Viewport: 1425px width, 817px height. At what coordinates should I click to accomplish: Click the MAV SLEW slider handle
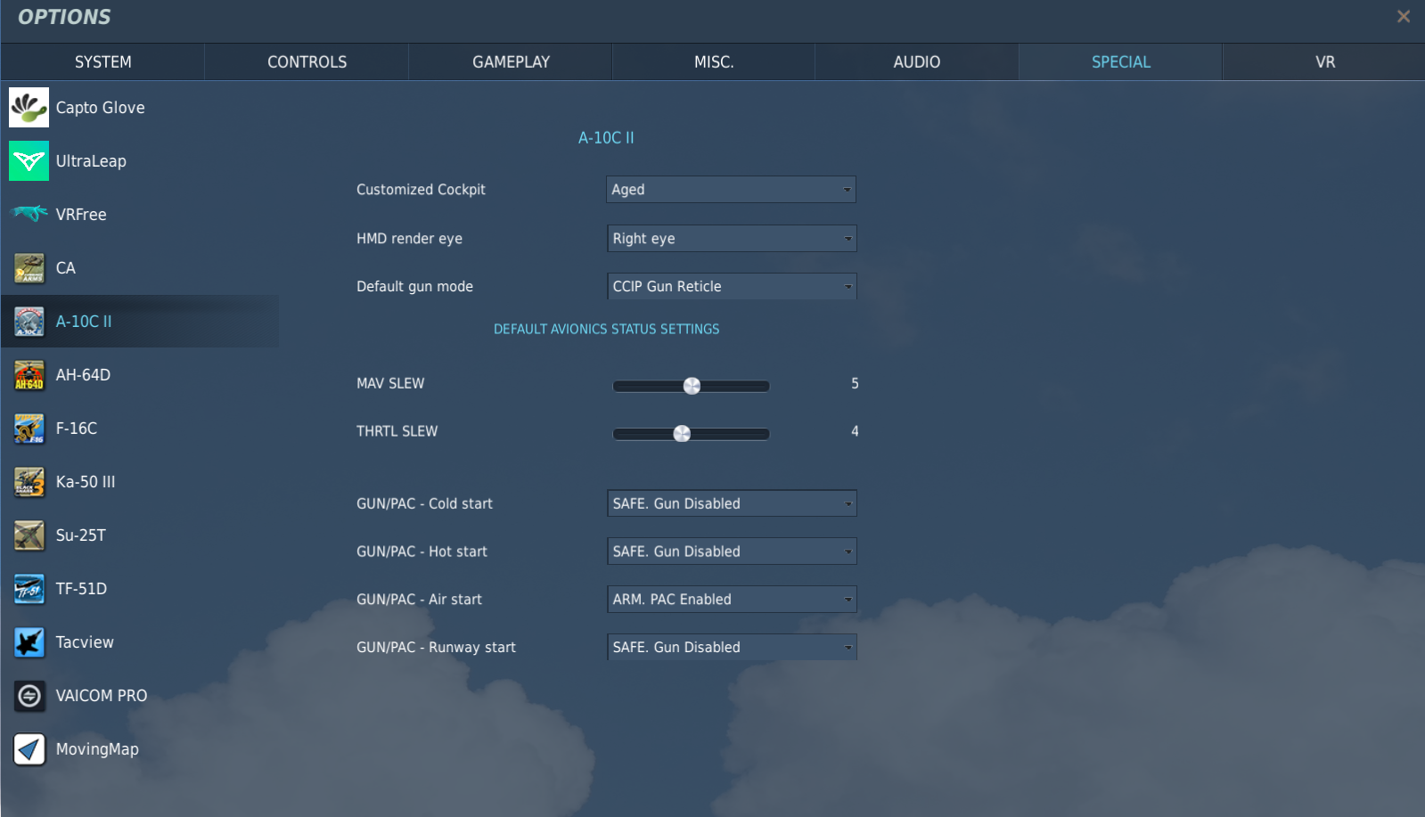click(x=692, y=386)
